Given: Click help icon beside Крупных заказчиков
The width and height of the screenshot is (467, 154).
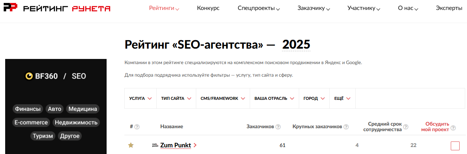Looking at the screenshot, I should pyautogui.click(x=346, y=127).
